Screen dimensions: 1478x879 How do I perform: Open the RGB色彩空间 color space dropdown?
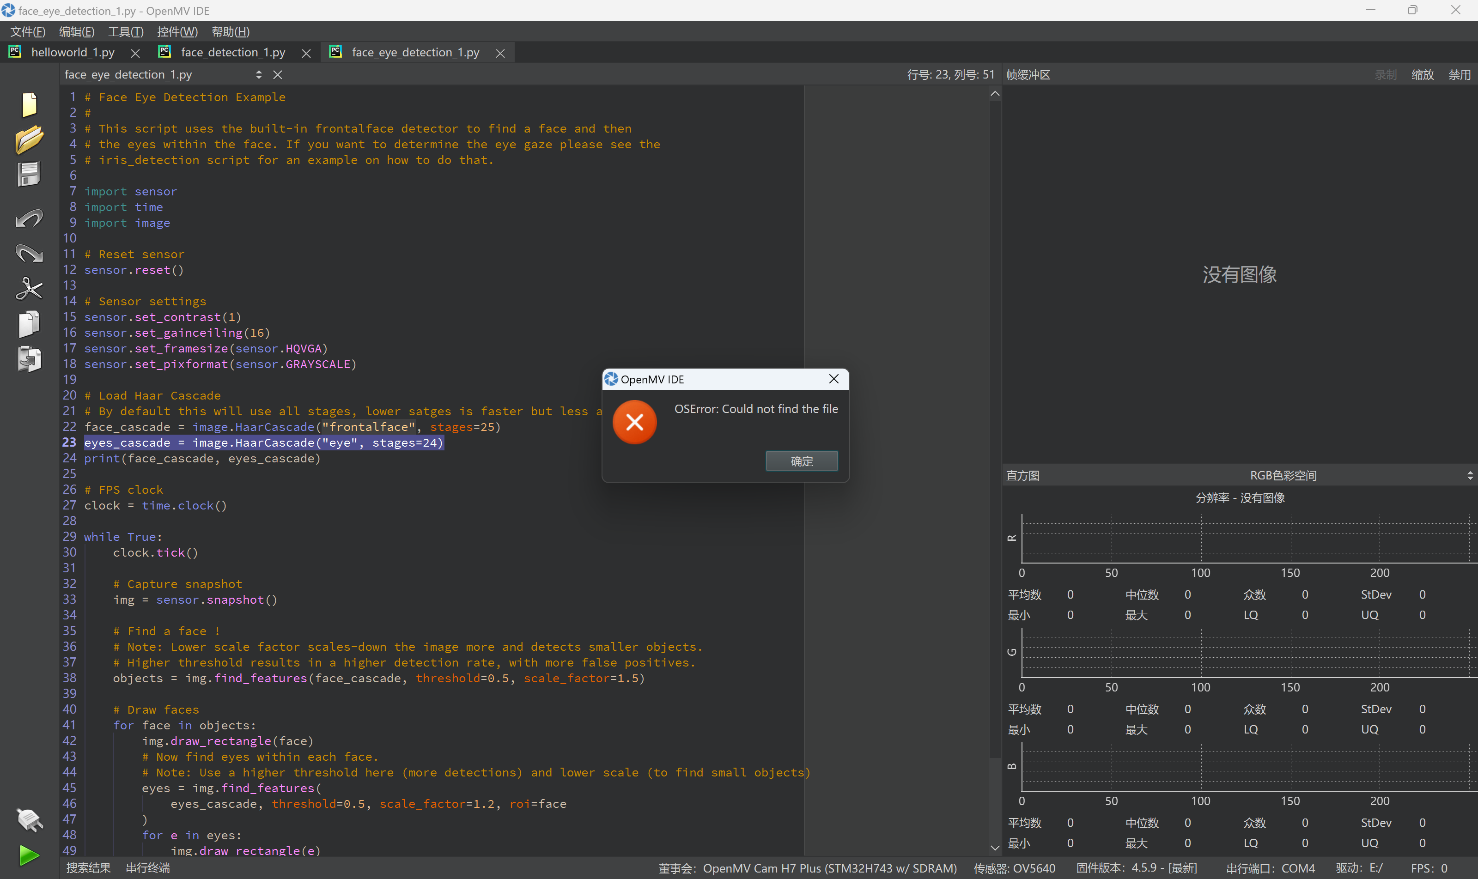click(1283, 476)
